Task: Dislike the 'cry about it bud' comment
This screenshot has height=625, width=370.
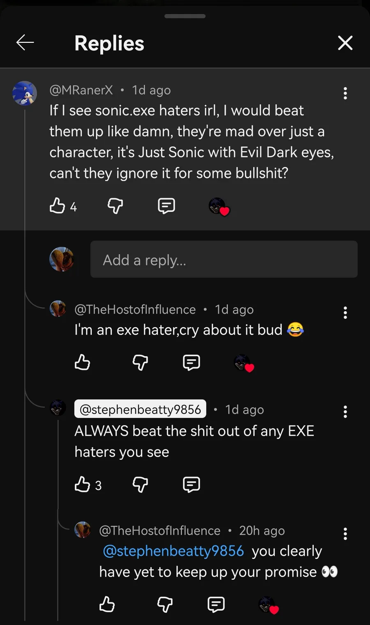Action: point(140,362)
